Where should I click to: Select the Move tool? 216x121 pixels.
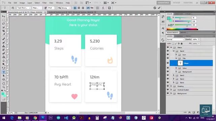pos(4,16)
